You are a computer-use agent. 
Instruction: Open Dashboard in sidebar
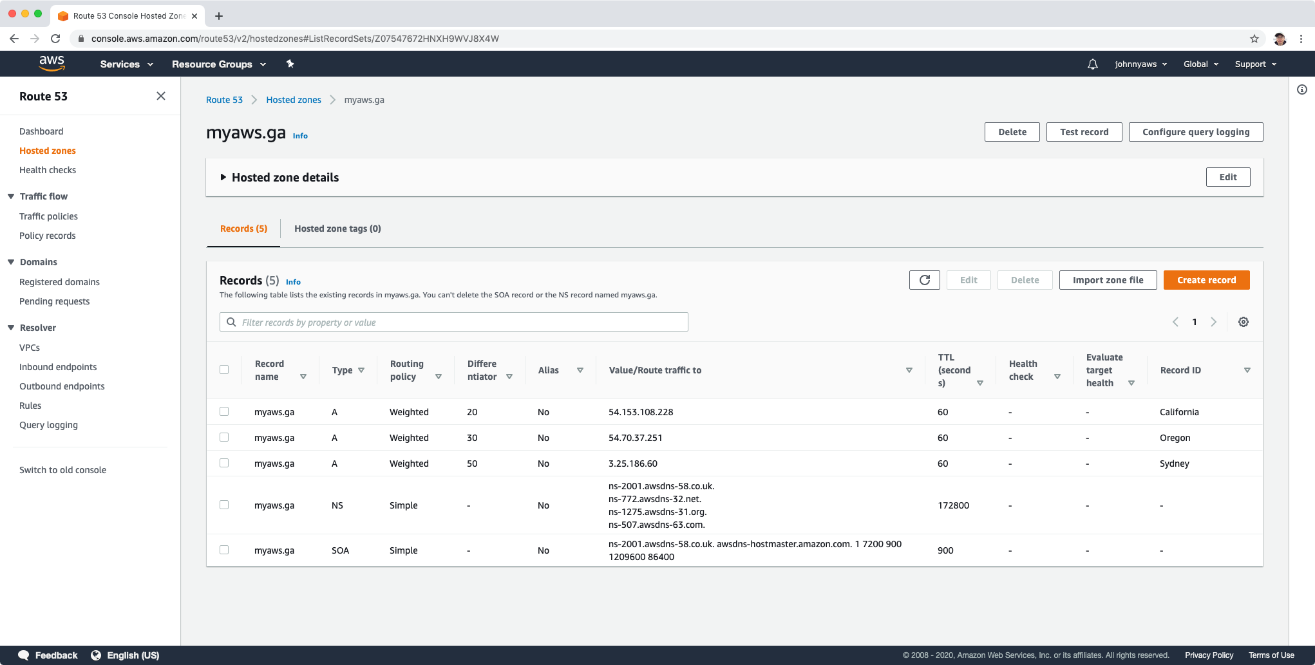click(41, 131)
